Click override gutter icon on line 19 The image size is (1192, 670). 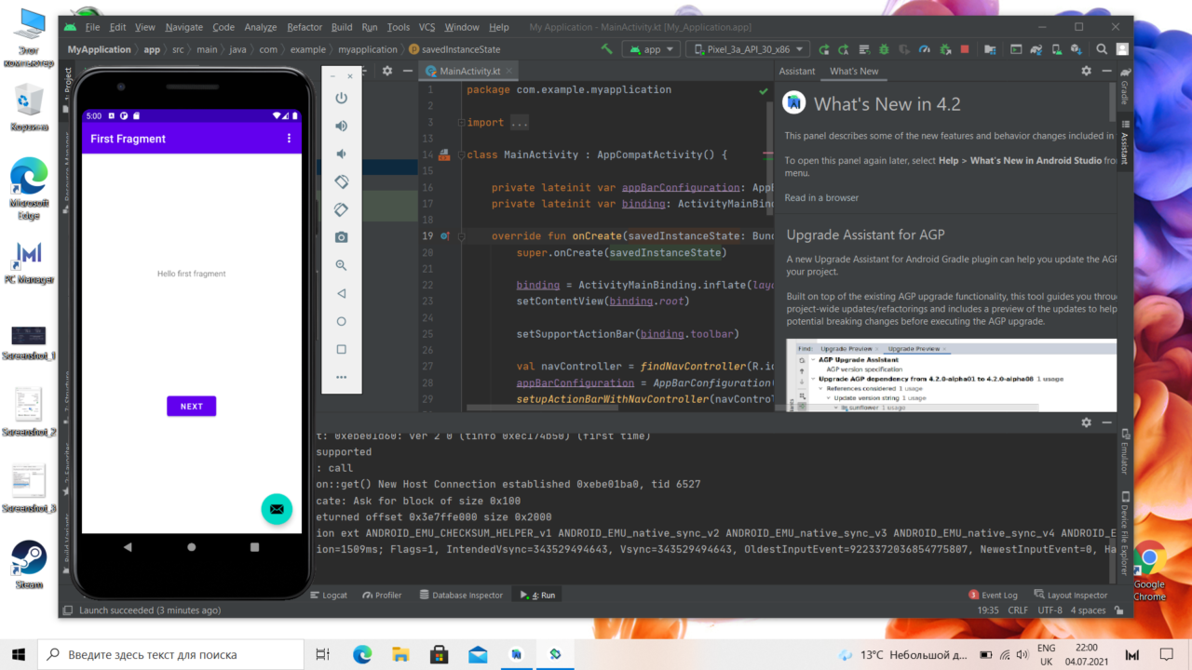tap(444, 236)
